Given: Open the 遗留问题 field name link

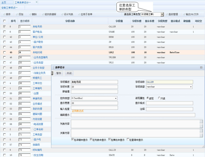Looking at the screenshot, I should tap(37, 114).
